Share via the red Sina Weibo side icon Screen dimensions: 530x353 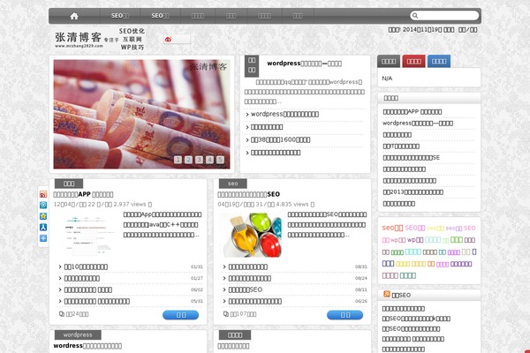click(x=43, y=194)
